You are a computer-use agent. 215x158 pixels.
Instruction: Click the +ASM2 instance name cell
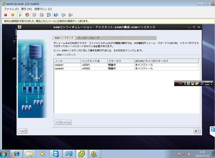click(94, 69)
